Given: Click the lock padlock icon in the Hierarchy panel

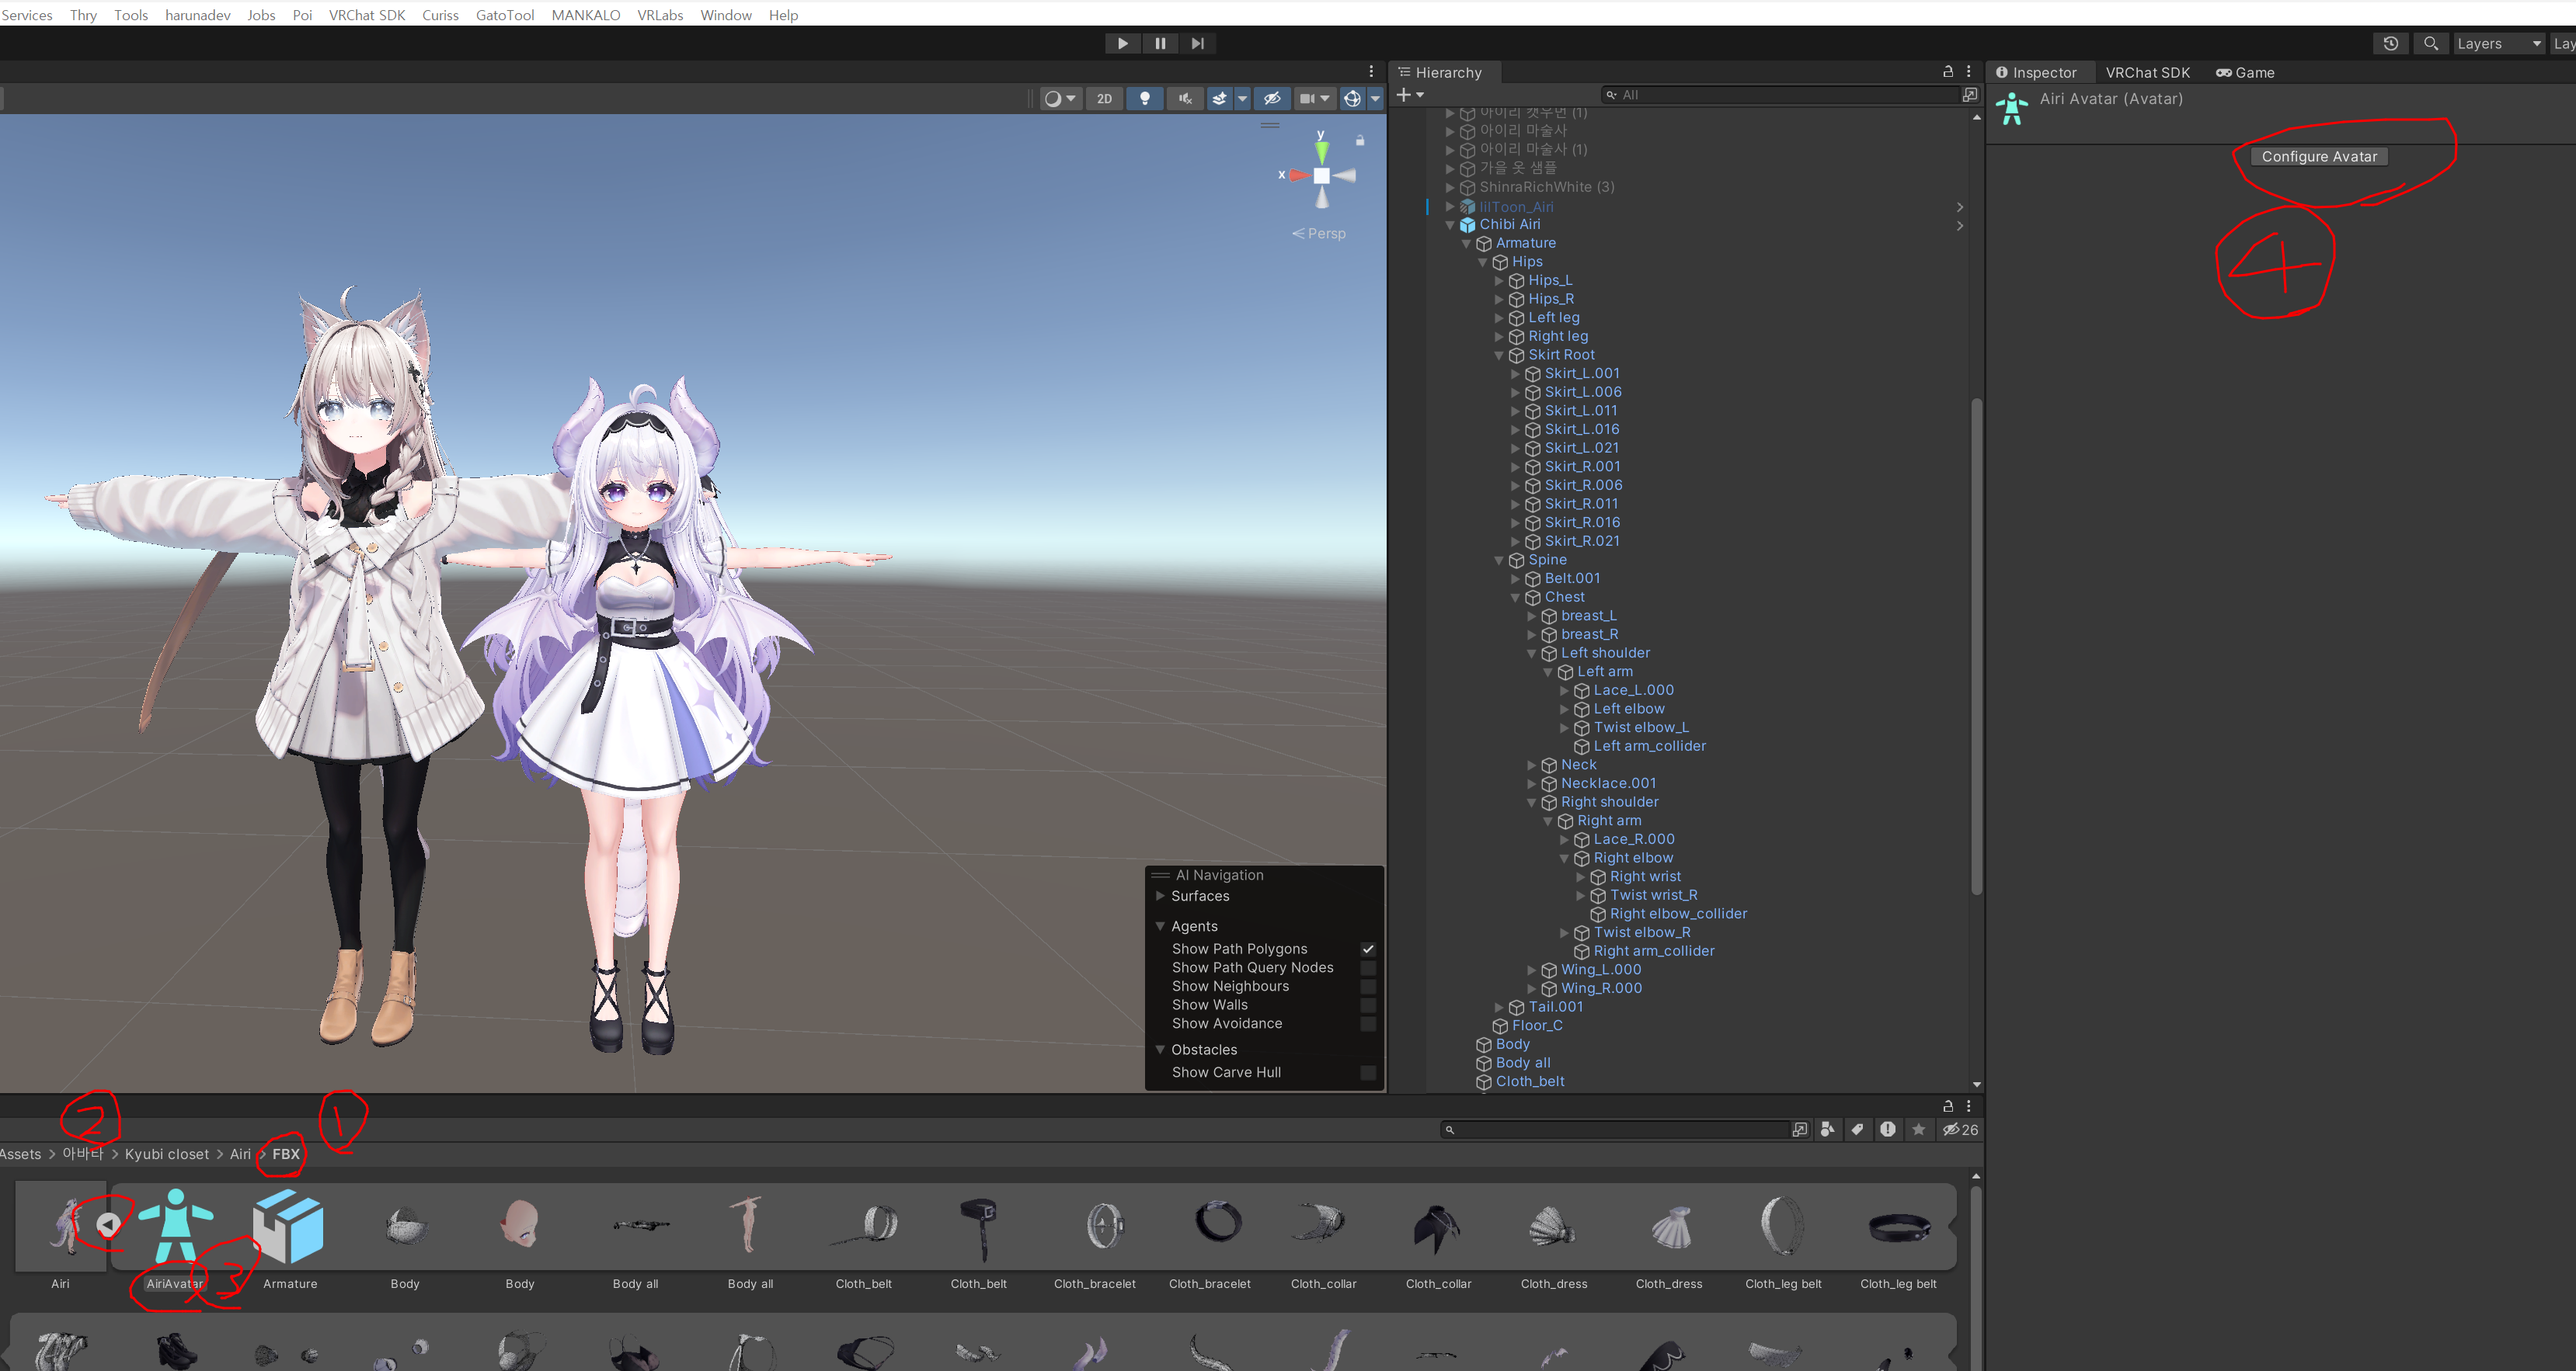Looking at the screenshot, I should tap(1948, 71).
